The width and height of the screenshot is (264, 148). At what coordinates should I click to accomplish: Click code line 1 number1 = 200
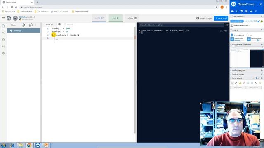click(61, 28)
